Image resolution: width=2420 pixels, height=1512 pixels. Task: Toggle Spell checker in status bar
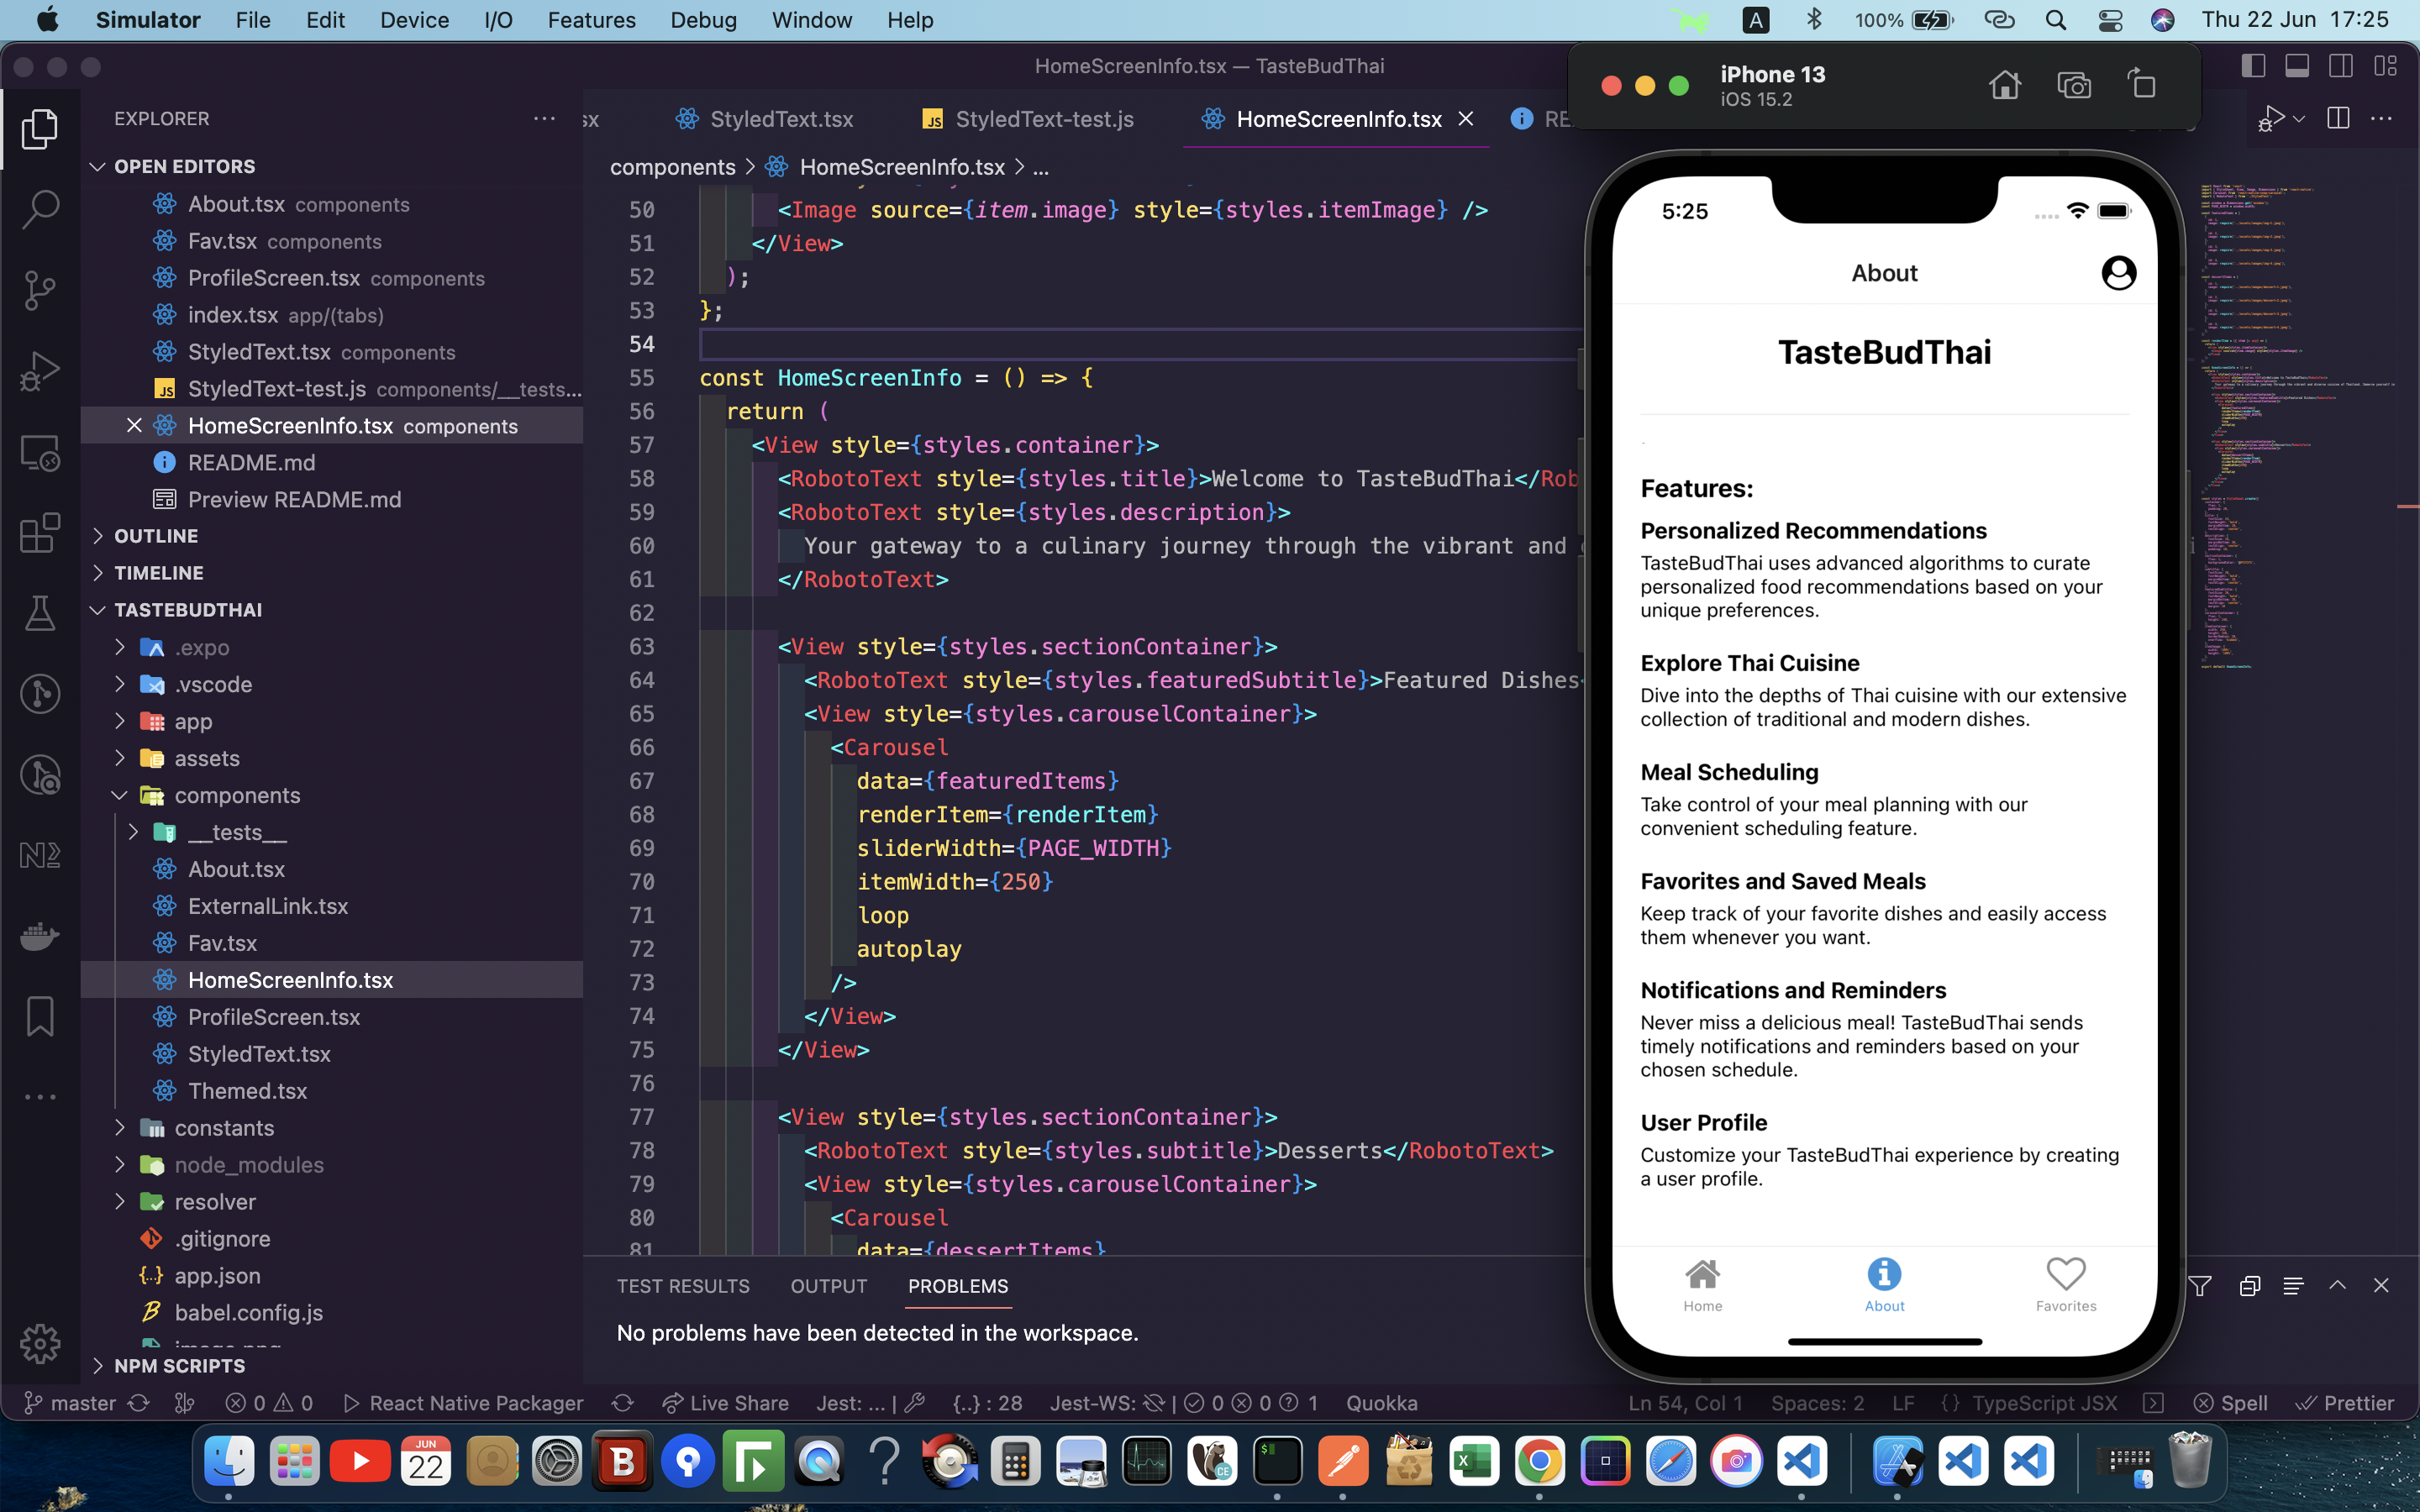pyautogui.click(x=2230, y=1403)
